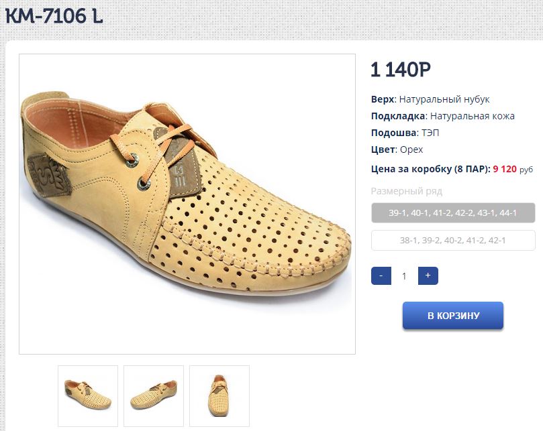This screenshot has height=431, width=543.
Task: Select size row 39-1, 40-1, 41-2, 42-2
Action: pyautogui.click(x=453, y=213)
